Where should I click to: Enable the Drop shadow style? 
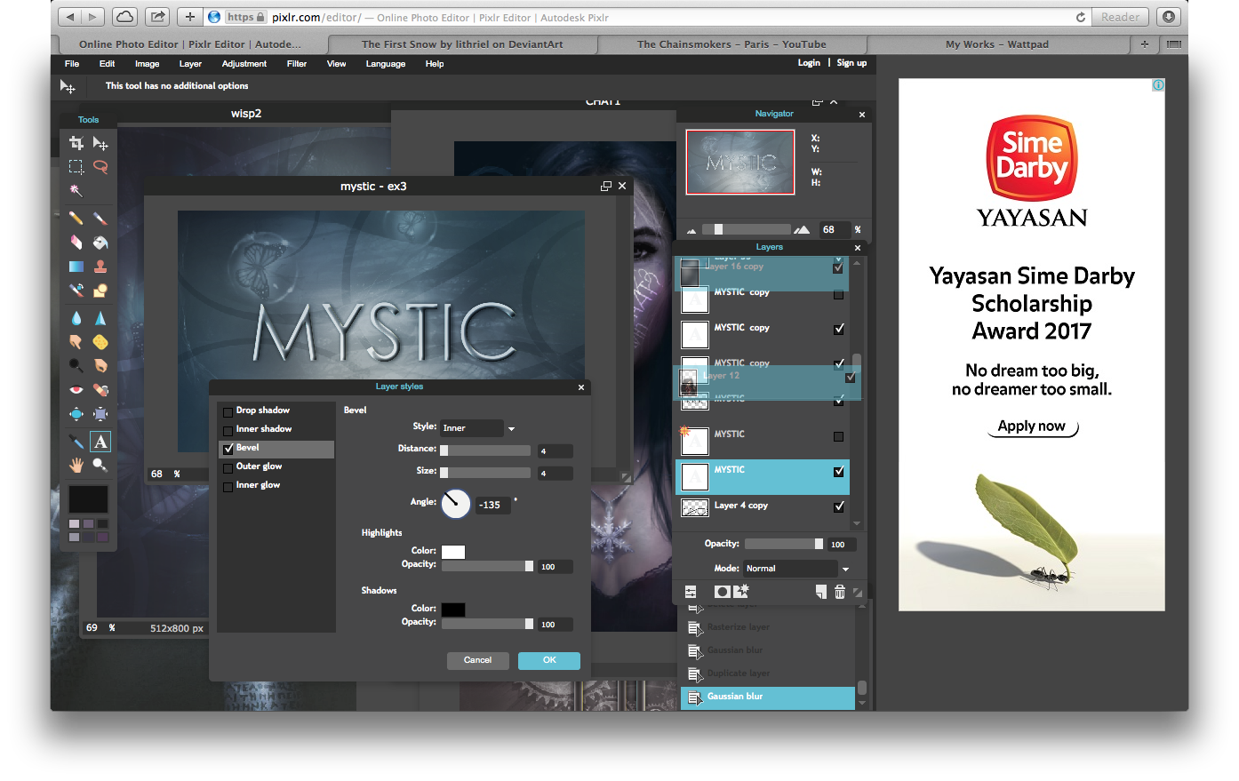coord(228,411)
